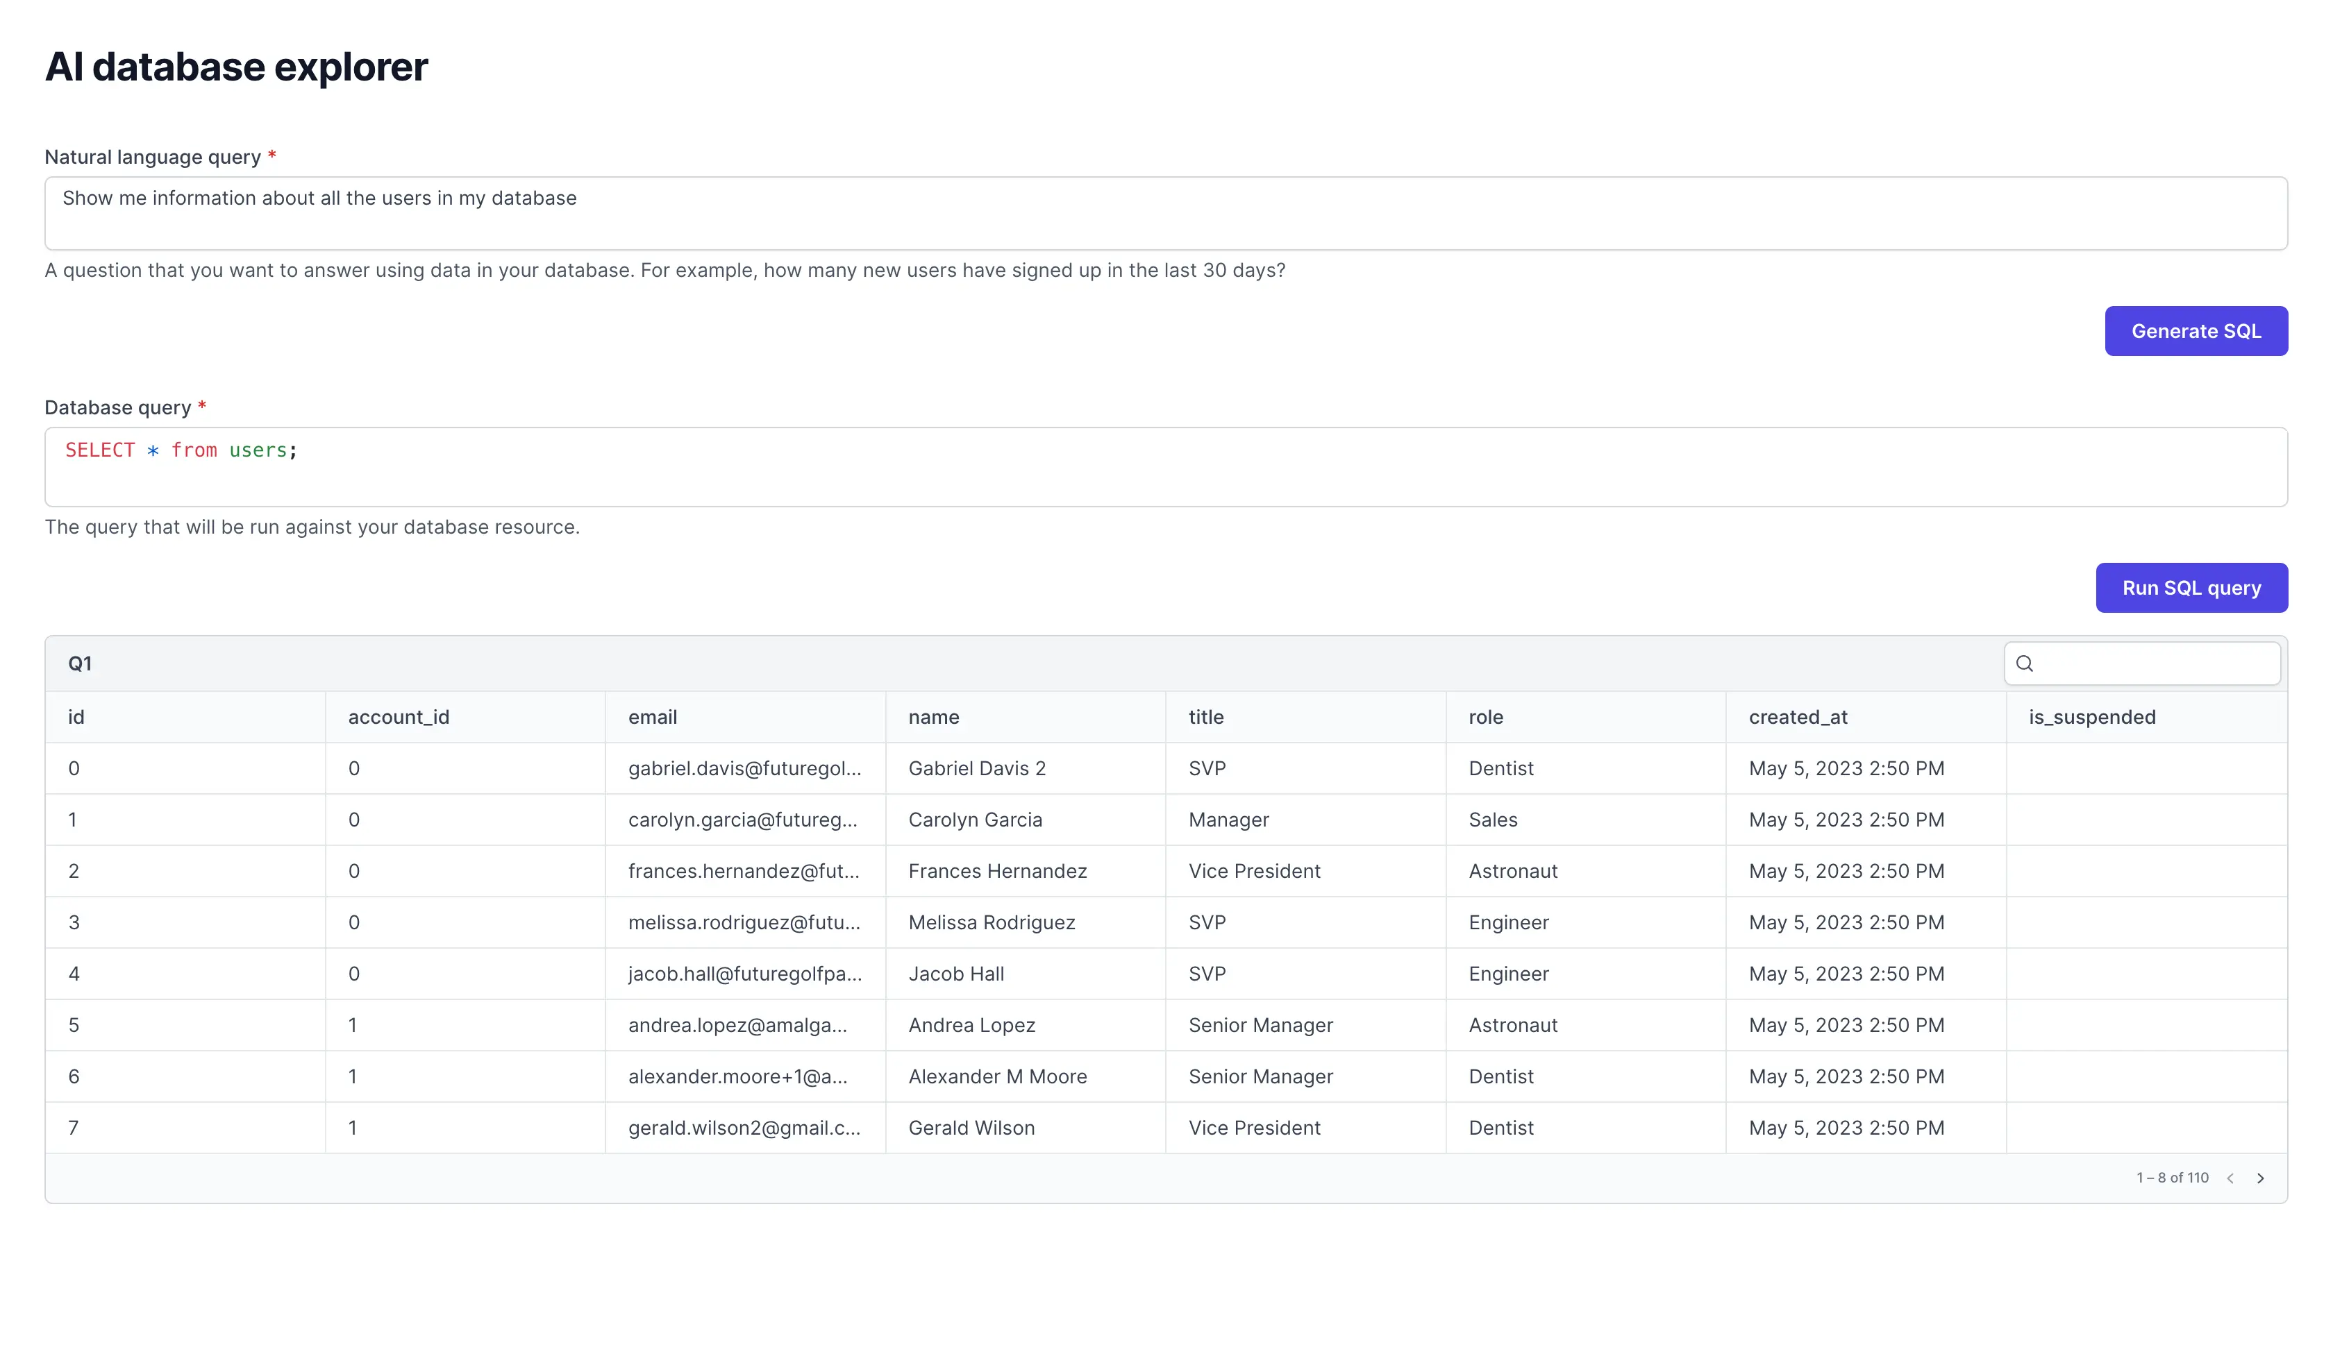The image size is (2333, 1363).
Task: Click Engineer role in Jacob Hall row
Action: coord(1586,974)
